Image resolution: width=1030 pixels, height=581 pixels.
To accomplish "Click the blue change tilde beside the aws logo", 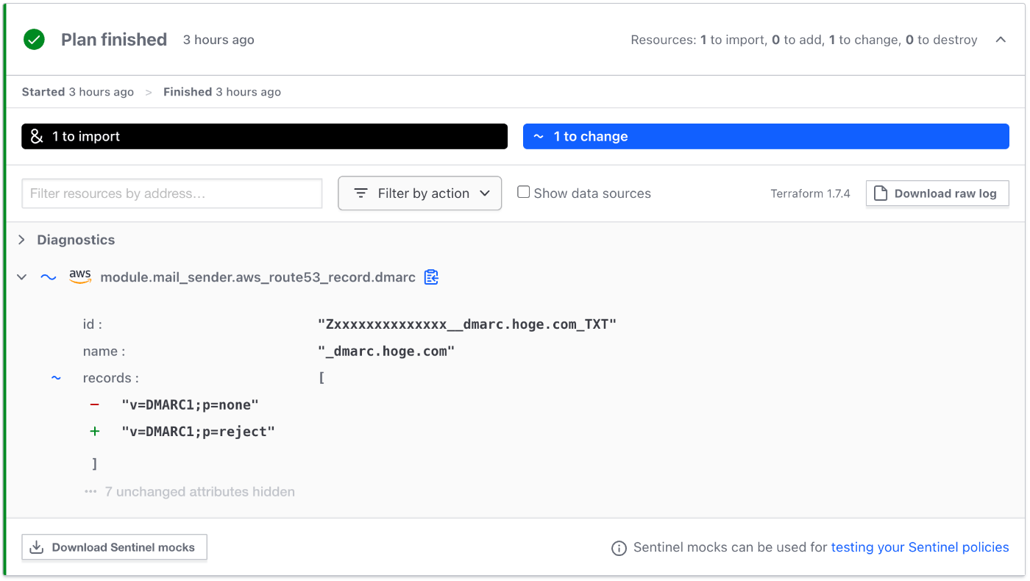I will click(49, 277).
